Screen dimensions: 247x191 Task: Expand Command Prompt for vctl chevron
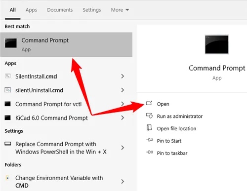pyautogui.click(x=123, y=104)
